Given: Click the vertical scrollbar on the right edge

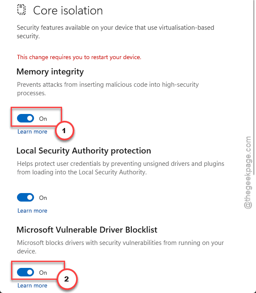Looking at the screenshot, I should click(x=254, y=88).
